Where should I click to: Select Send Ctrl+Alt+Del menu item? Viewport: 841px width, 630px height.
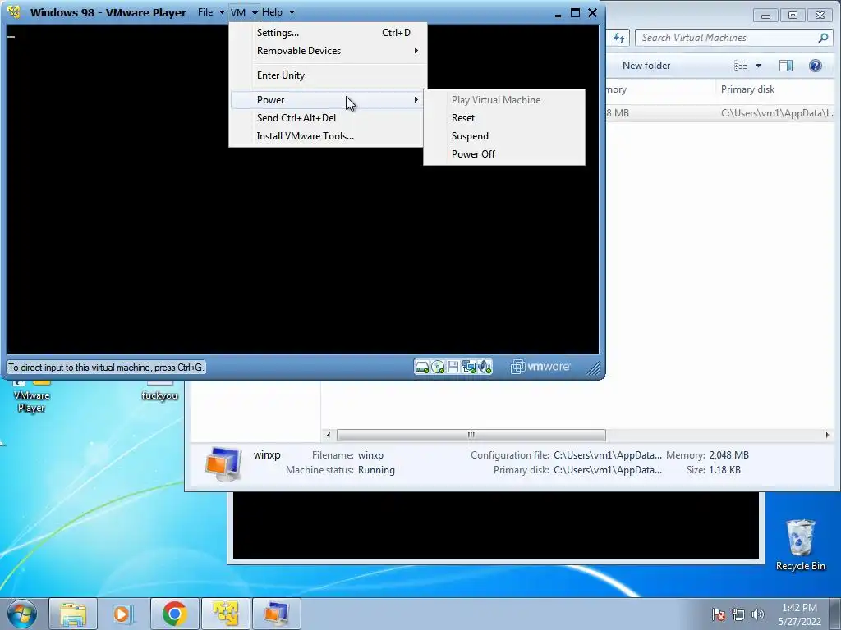click(x=329, y=118)
